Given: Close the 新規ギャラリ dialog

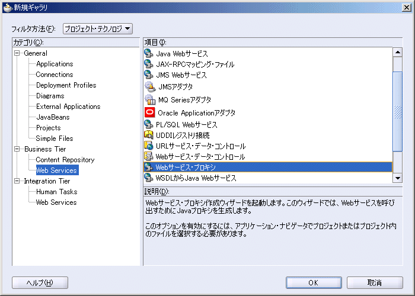Looking at the screenshot, I should coord(407,7).
